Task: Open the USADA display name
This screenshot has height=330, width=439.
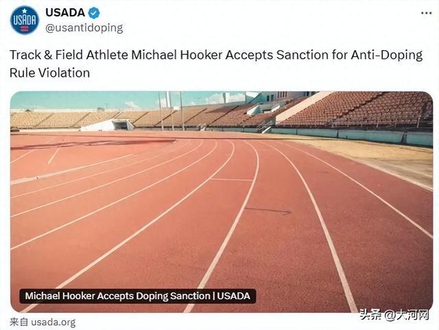Action: pyautogui.click(x=65, y=12)
